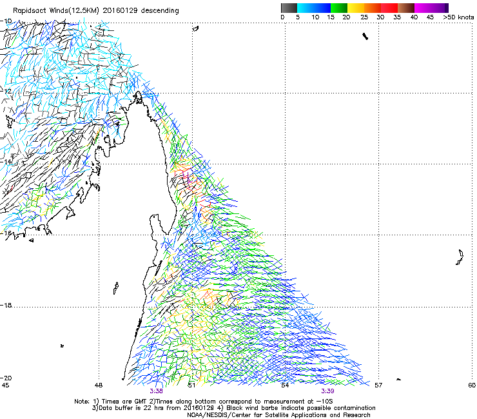Select the legend scale value '40'

pyautogui.click(x=414, y=17)
